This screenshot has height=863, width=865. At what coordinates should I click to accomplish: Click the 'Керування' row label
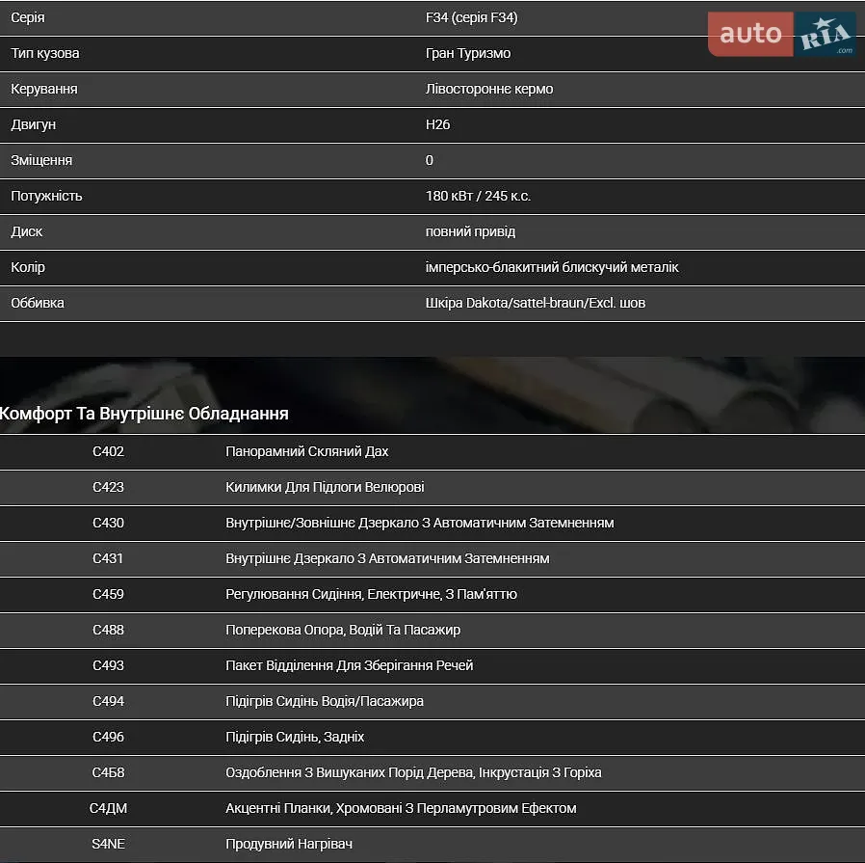[44, 89]
